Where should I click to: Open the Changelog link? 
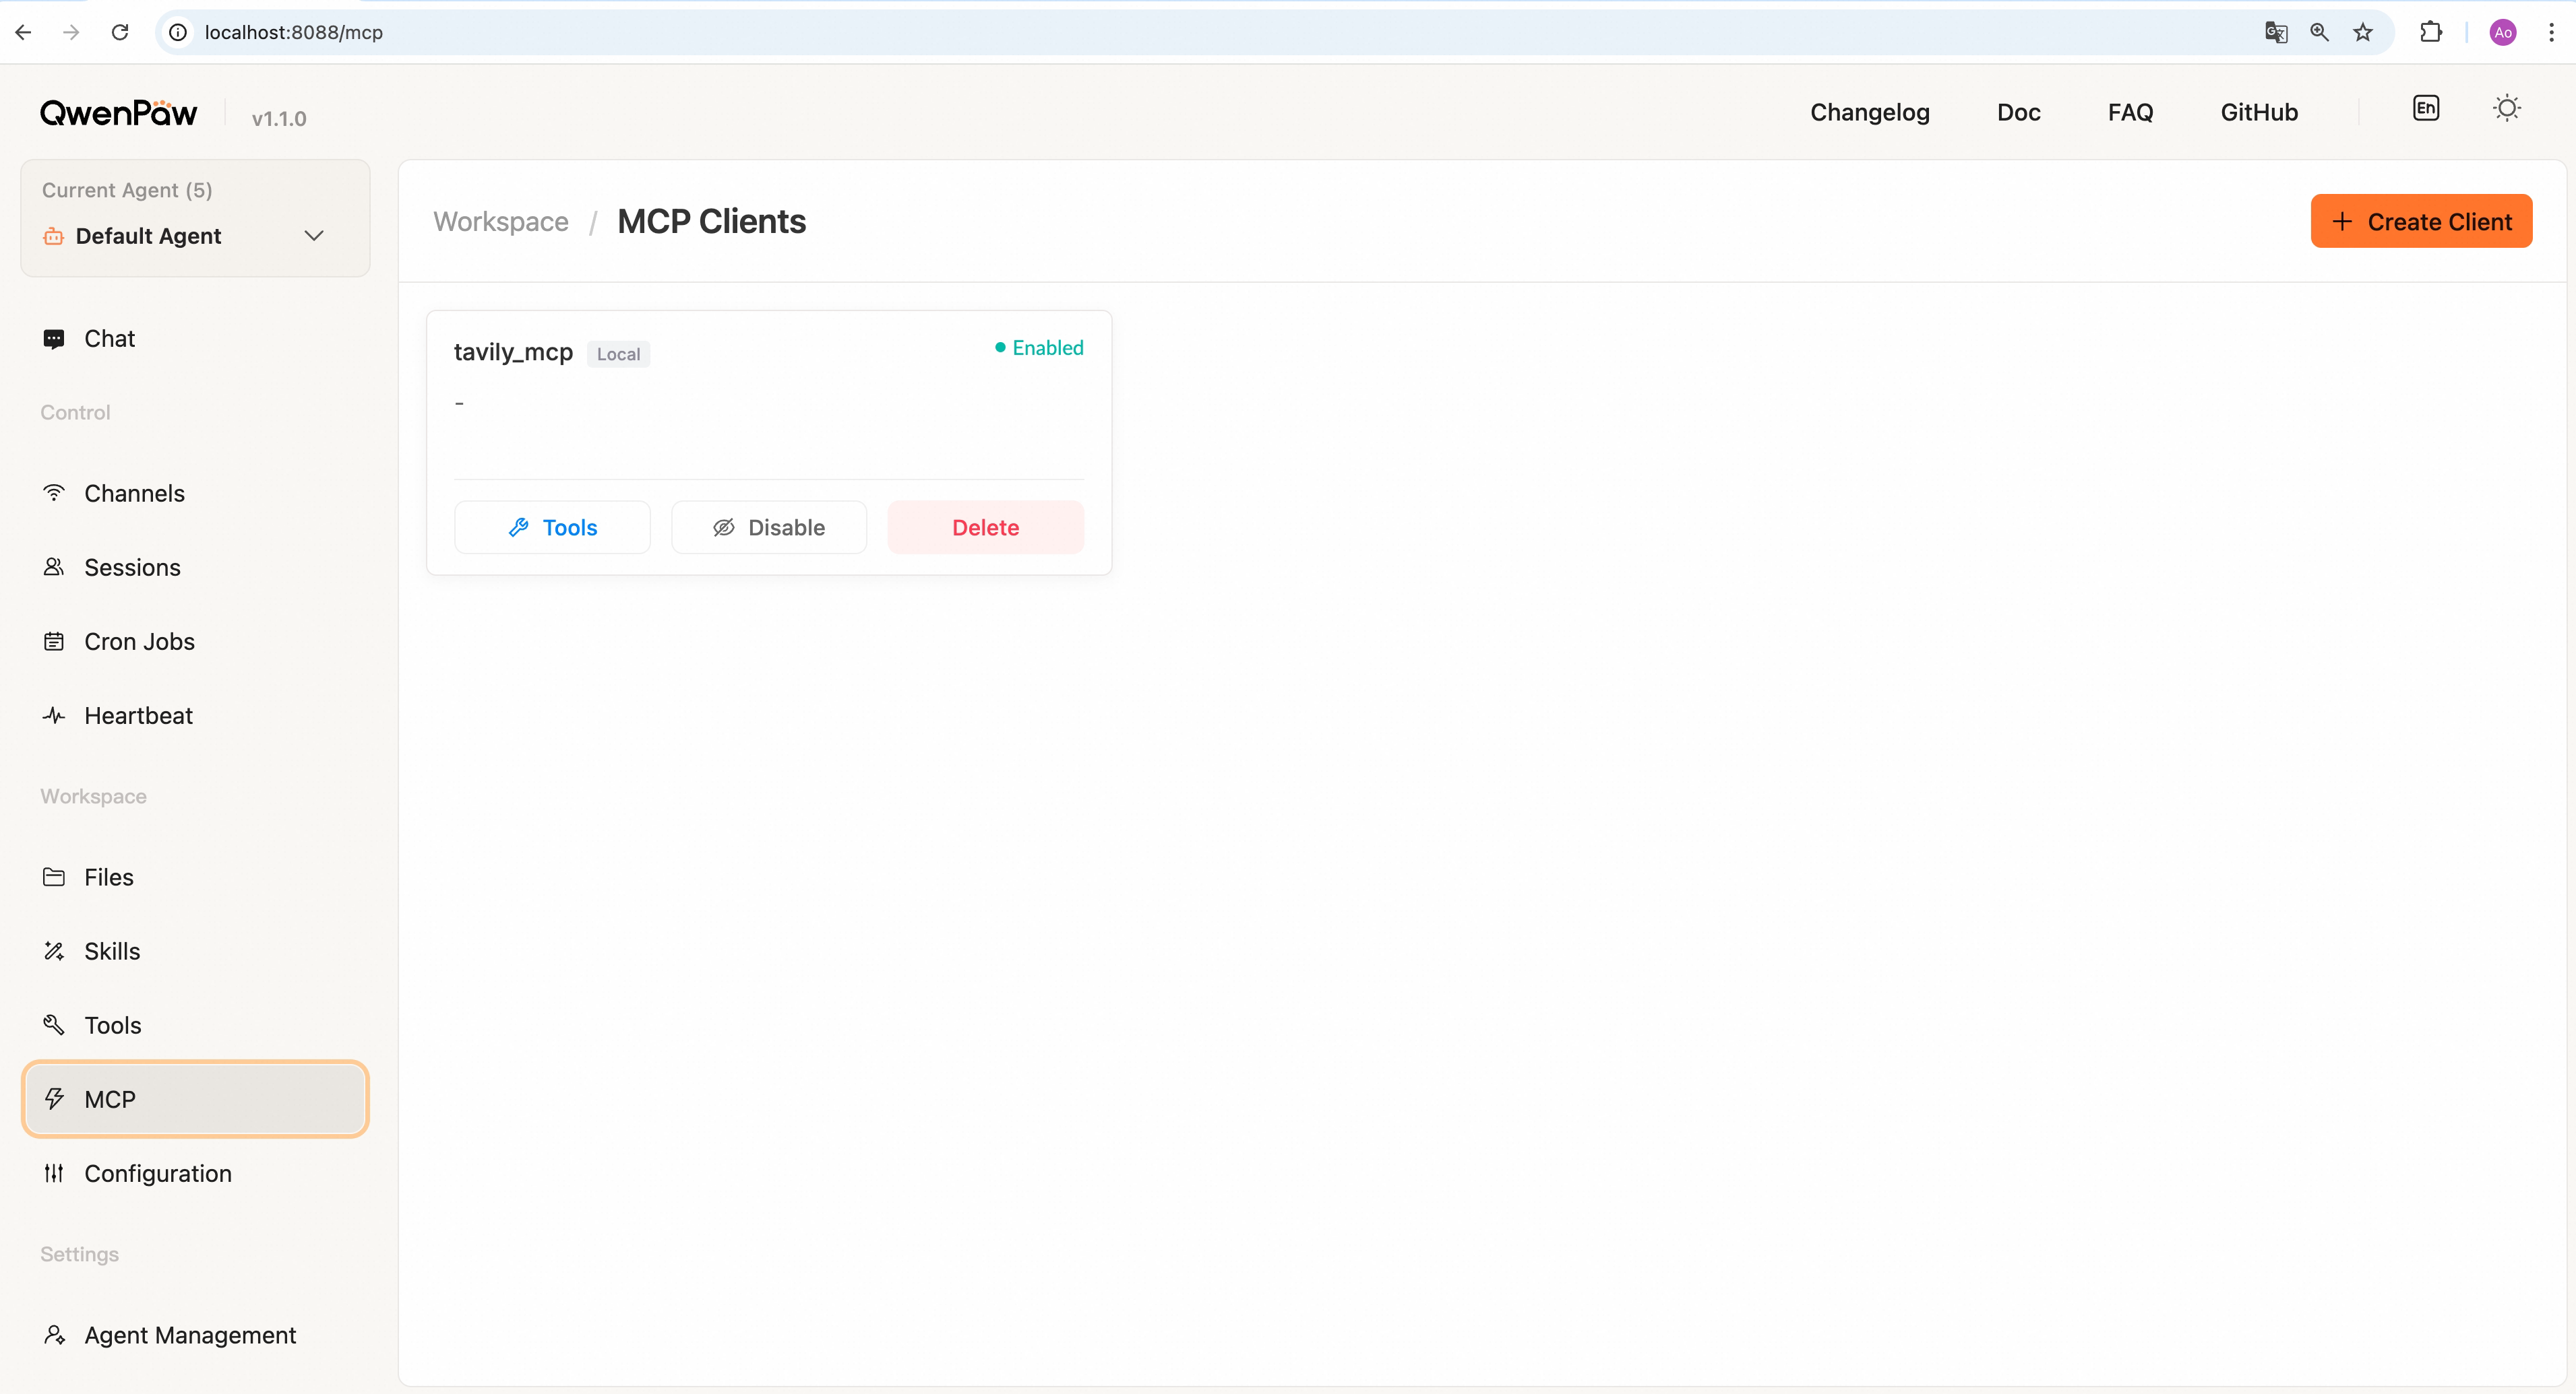point(1869,113)
